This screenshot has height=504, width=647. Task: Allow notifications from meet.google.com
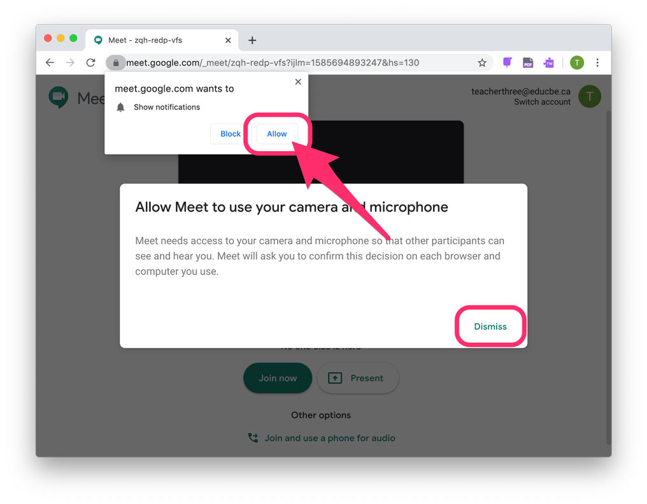click(x=277, y=134)
